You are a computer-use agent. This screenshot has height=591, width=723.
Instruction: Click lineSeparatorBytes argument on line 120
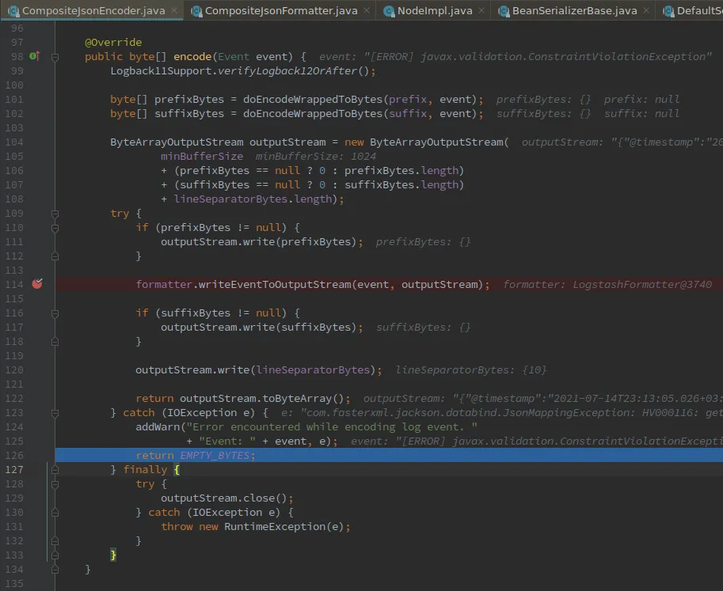[x=313, y=369]
